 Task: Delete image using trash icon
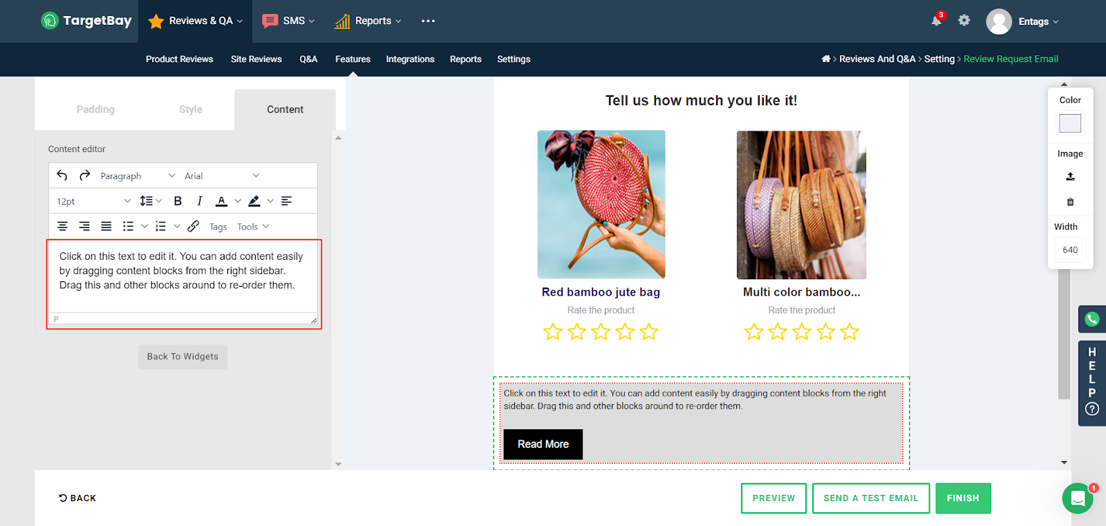click(x=1070, y=202)
